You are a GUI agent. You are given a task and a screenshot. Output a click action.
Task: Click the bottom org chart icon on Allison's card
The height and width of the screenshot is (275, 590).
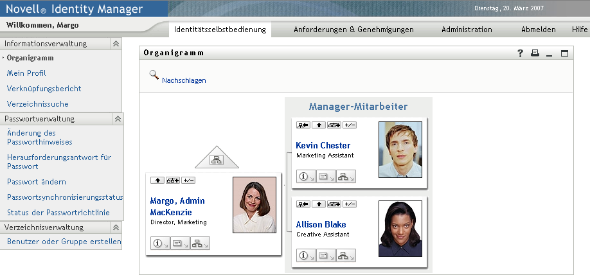[346, 256]
